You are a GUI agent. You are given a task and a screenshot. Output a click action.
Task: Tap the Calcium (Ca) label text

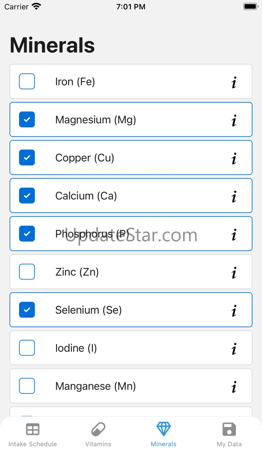point(86,196)
